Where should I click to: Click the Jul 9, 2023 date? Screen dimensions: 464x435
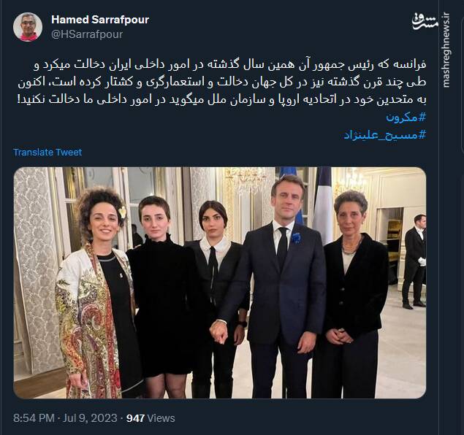pyautogui.click(x=90, y=418)
